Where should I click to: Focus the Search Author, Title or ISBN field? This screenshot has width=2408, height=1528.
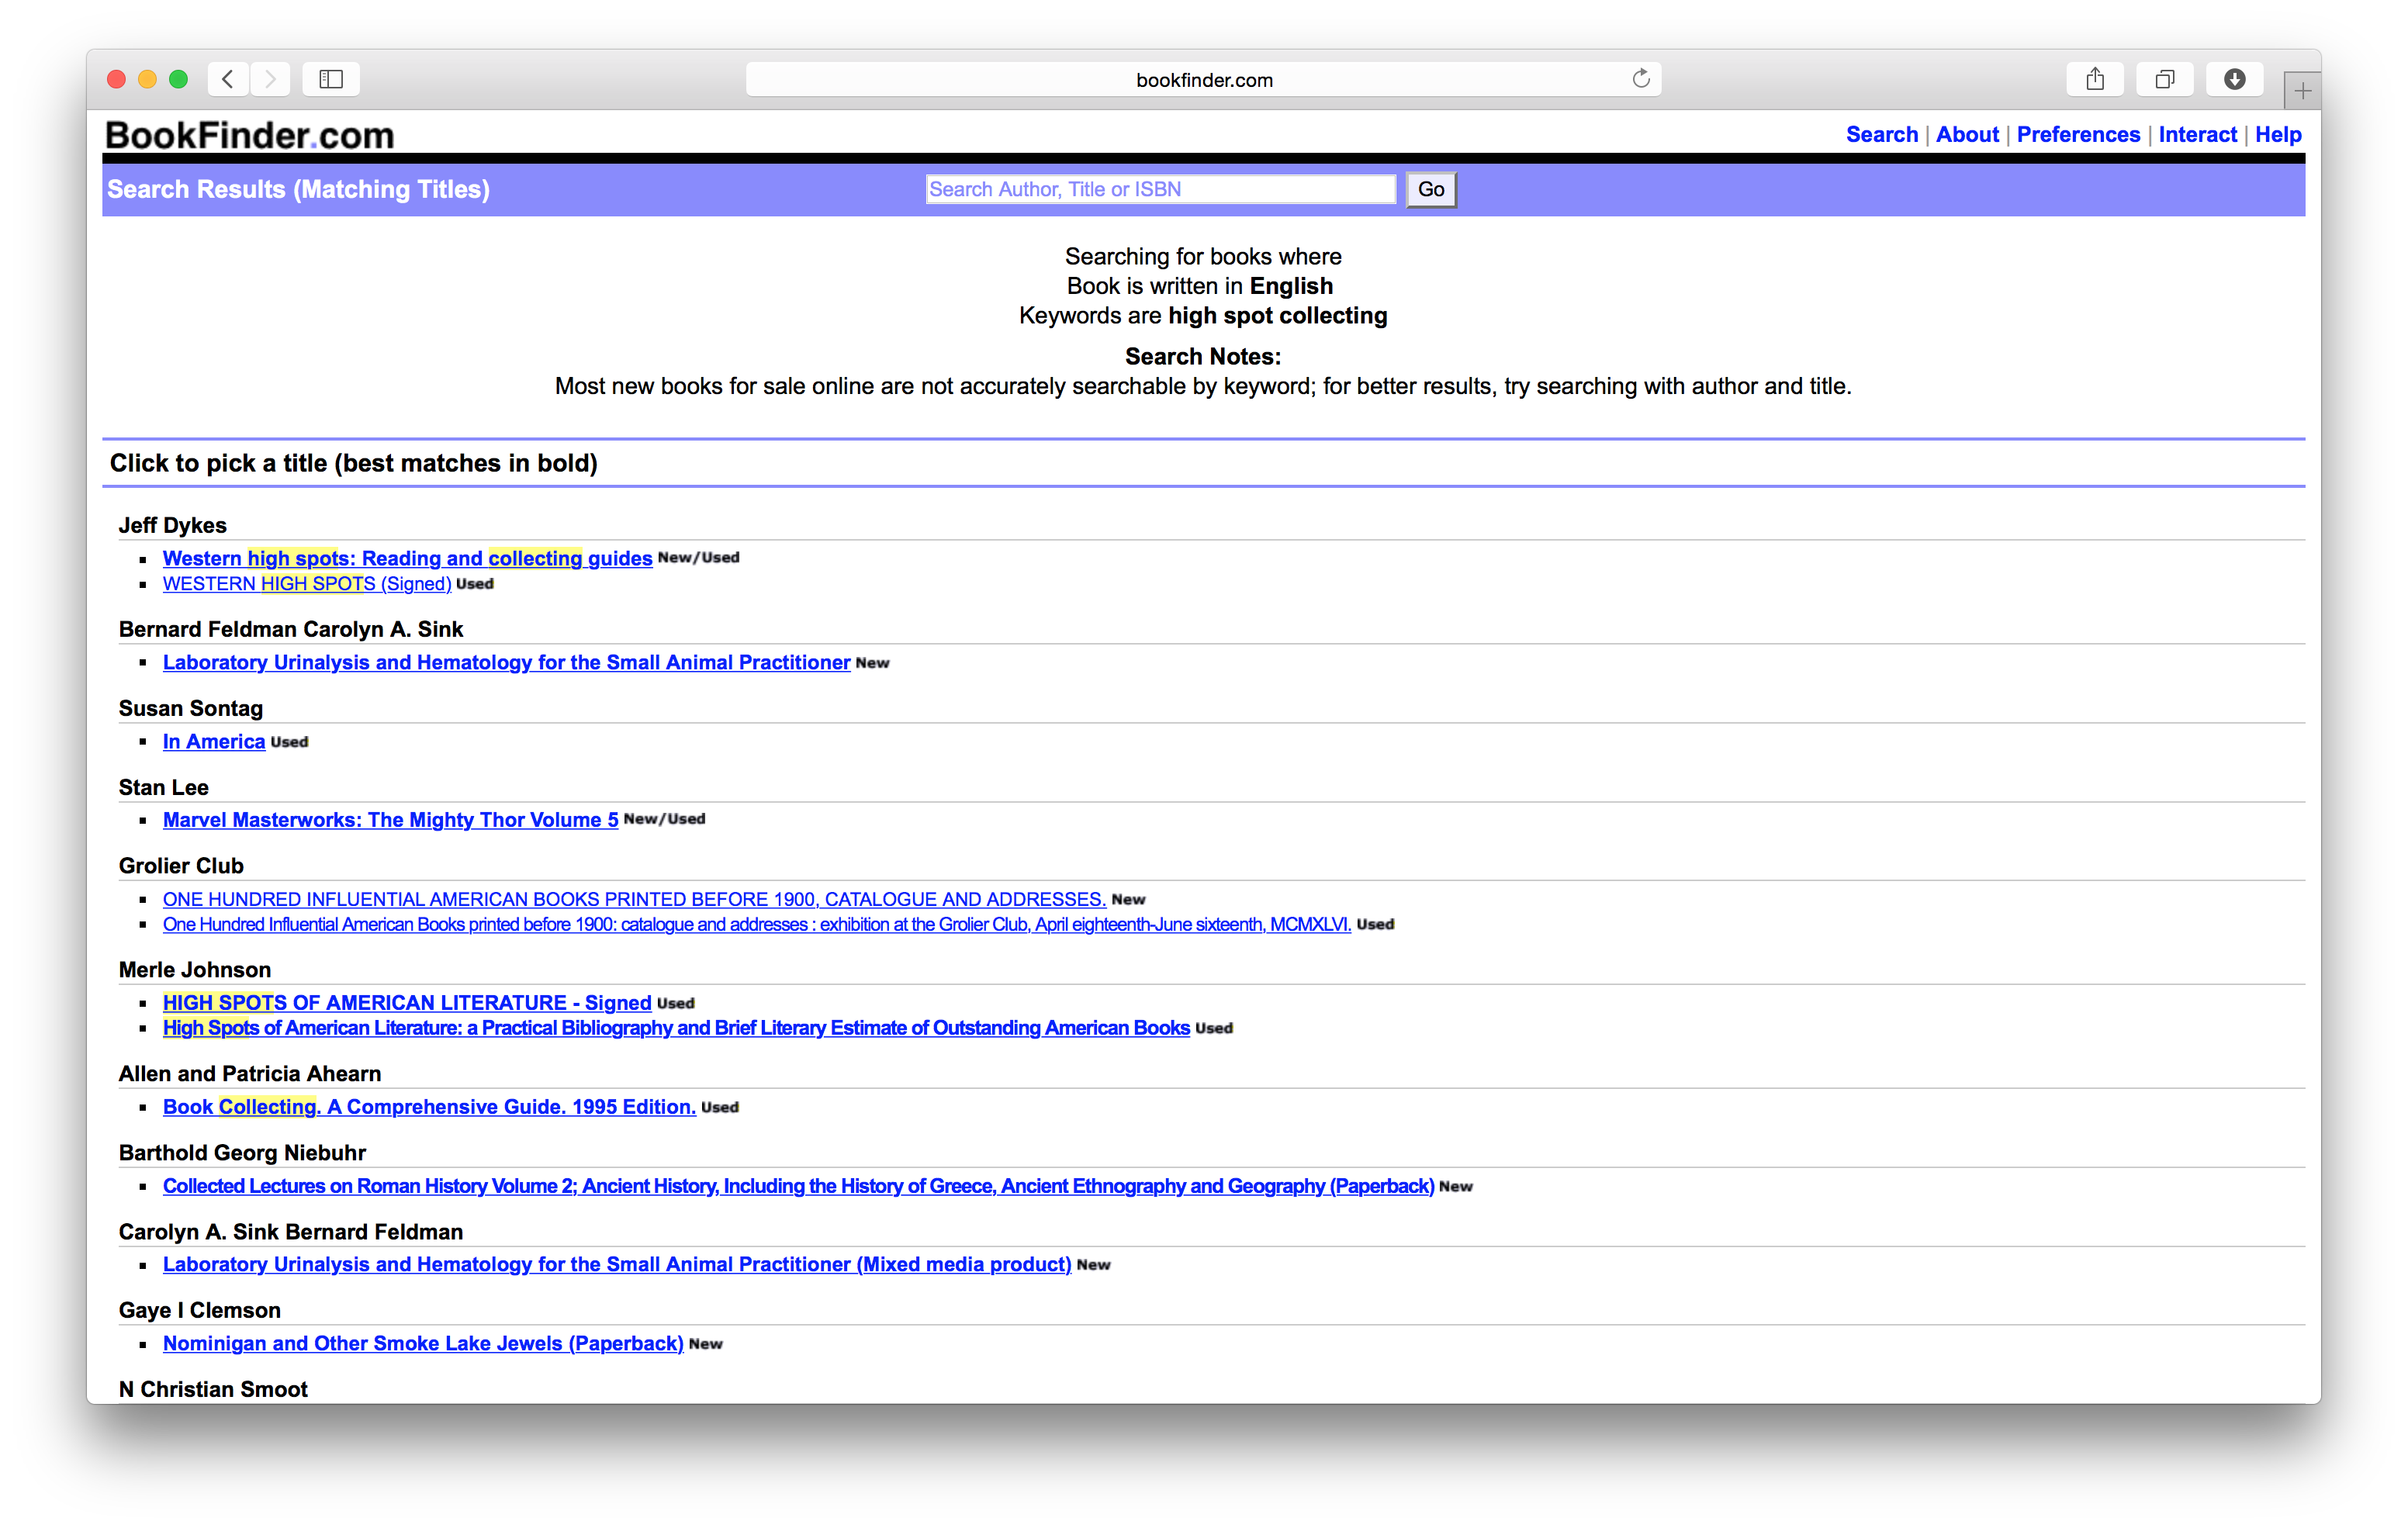(x=1160, y=189)
